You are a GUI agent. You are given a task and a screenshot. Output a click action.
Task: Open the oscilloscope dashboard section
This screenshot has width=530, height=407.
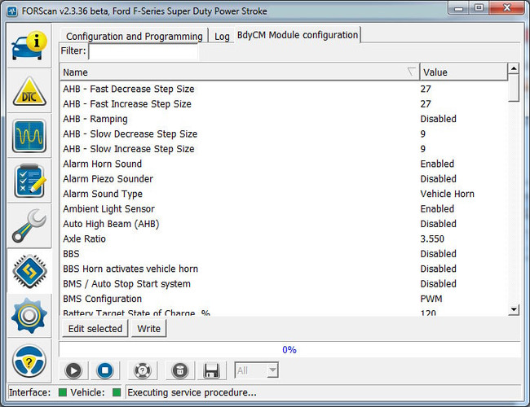[x=29, y=135]
